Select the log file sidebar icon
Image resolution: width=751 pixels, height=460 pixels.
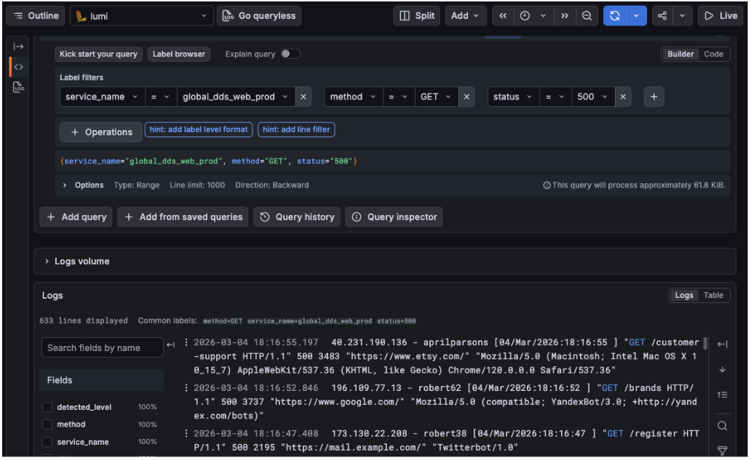point(19,87)
